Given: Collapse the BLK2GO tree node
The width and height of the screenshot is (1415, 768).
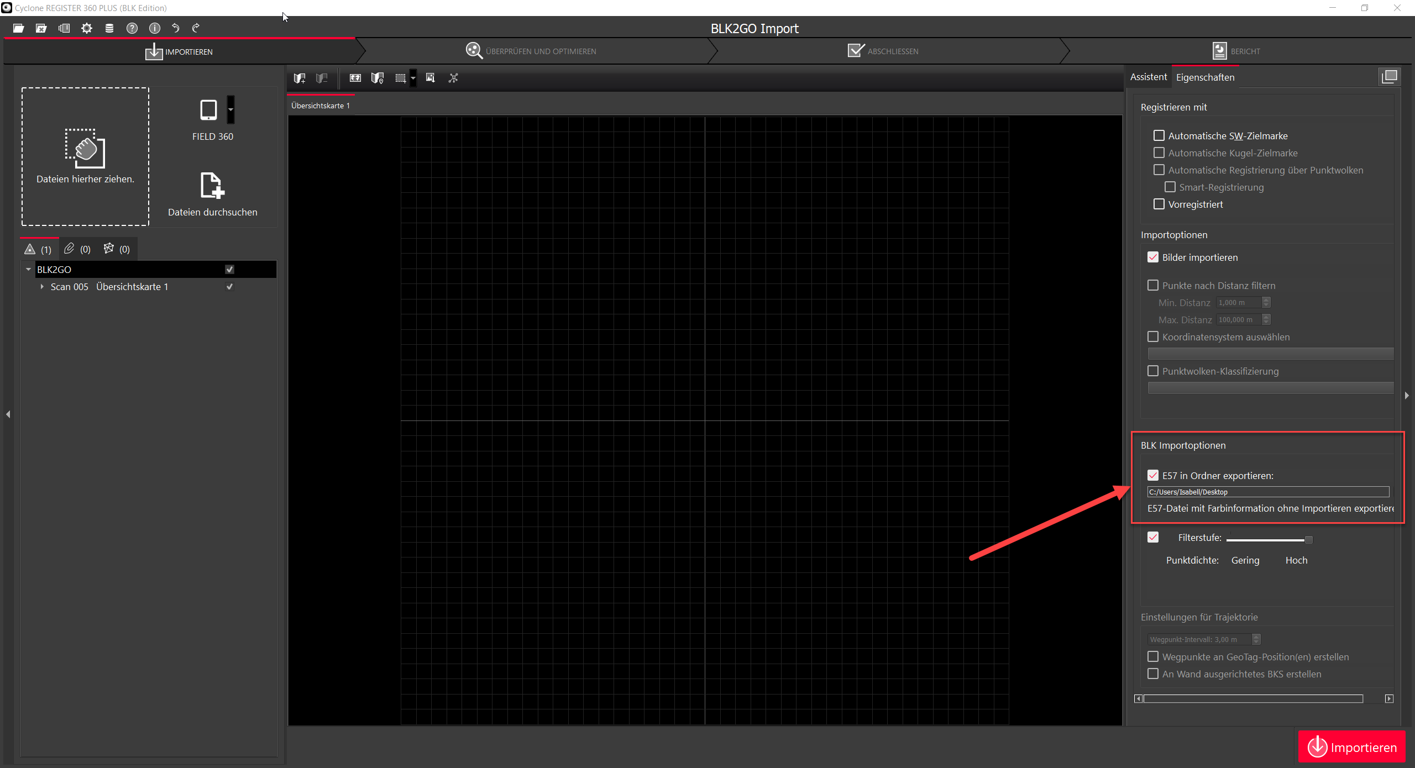Looking at the screenshot, I should pos(28,269).
